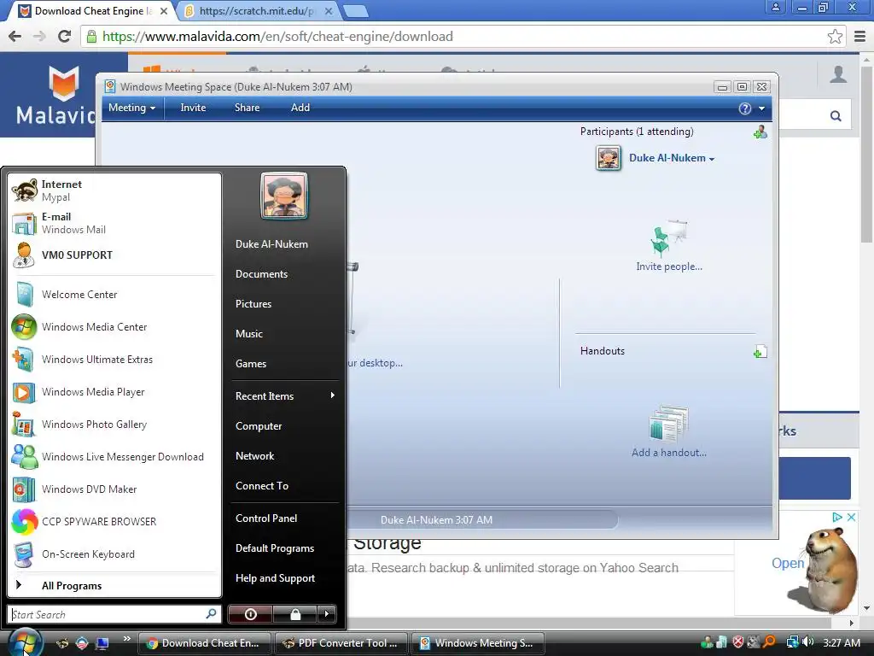Click add participant icon near Participants header

click(760, 132)
